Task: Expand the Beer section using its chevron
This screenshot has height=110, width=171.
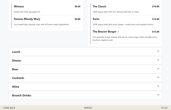Action: (158, 69)
